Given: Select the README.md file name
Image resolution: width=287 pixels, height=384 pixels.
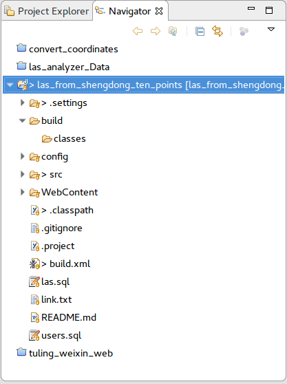Looking at the screenshot, I should point(69,318).
